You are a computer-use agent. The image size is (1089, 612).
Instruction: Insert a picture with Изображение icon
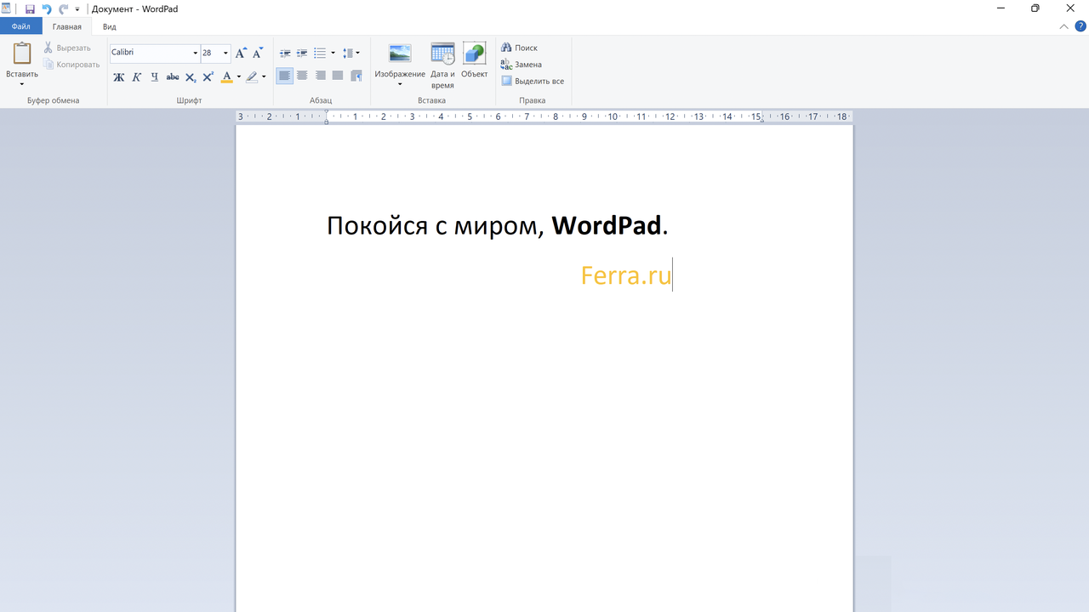[400, 54]
